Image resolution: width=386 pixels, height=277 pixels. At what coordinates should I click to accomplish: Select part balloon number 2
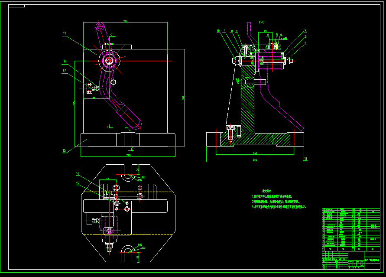pos(305,37)
